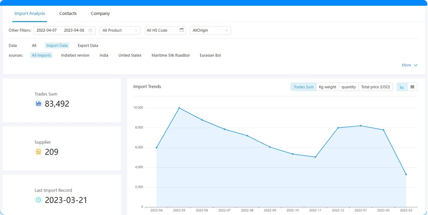The image size is (428, 215).
Task: Click the 2022-12 axis label
Action: 338,210
